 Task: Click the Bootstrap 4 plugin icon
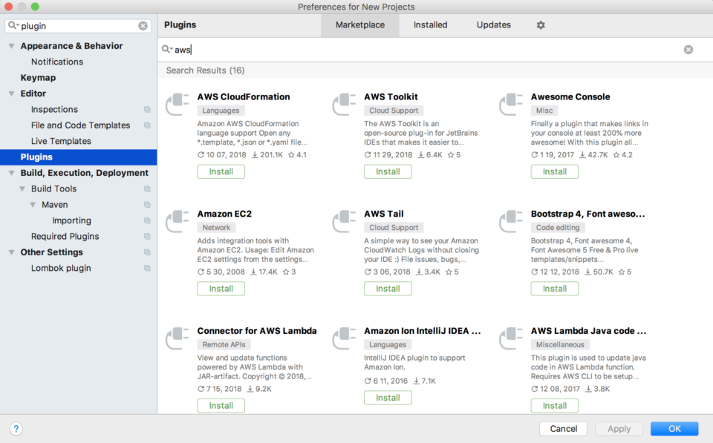pyautogui.click(x=511, y=221)
